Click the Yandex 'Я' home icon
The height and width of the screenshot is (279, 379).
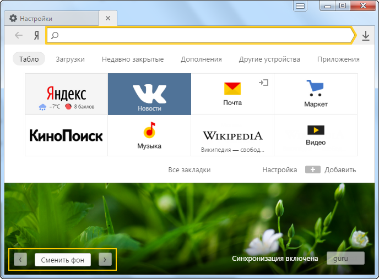[x=36, y=36]
